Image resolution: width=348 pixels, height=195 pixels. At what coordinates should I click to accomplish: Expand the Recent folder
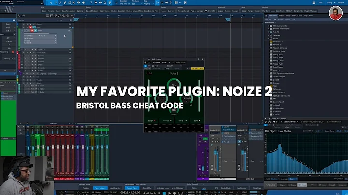tap(269, 38)
